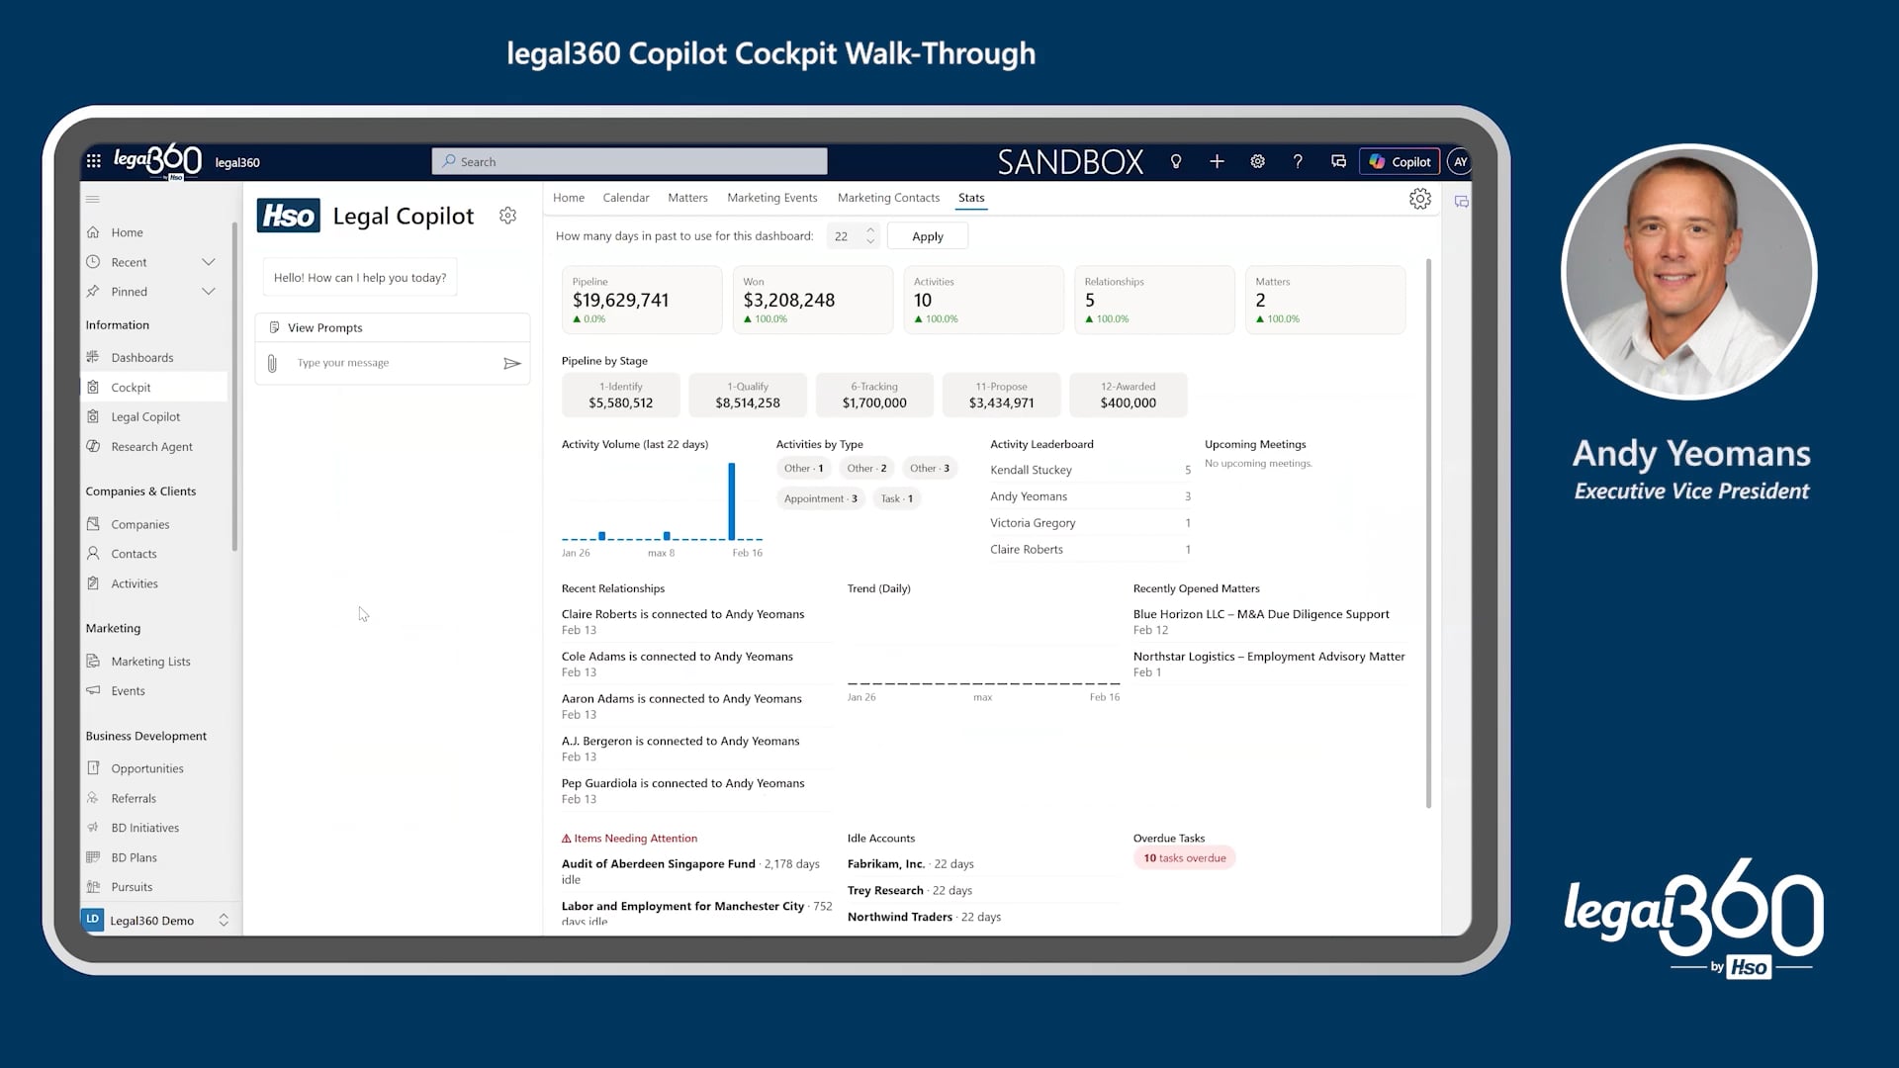Expand the Pinned section chevron
The width and height of the screenshot is (1899, 1068).
tap(209, 292)
